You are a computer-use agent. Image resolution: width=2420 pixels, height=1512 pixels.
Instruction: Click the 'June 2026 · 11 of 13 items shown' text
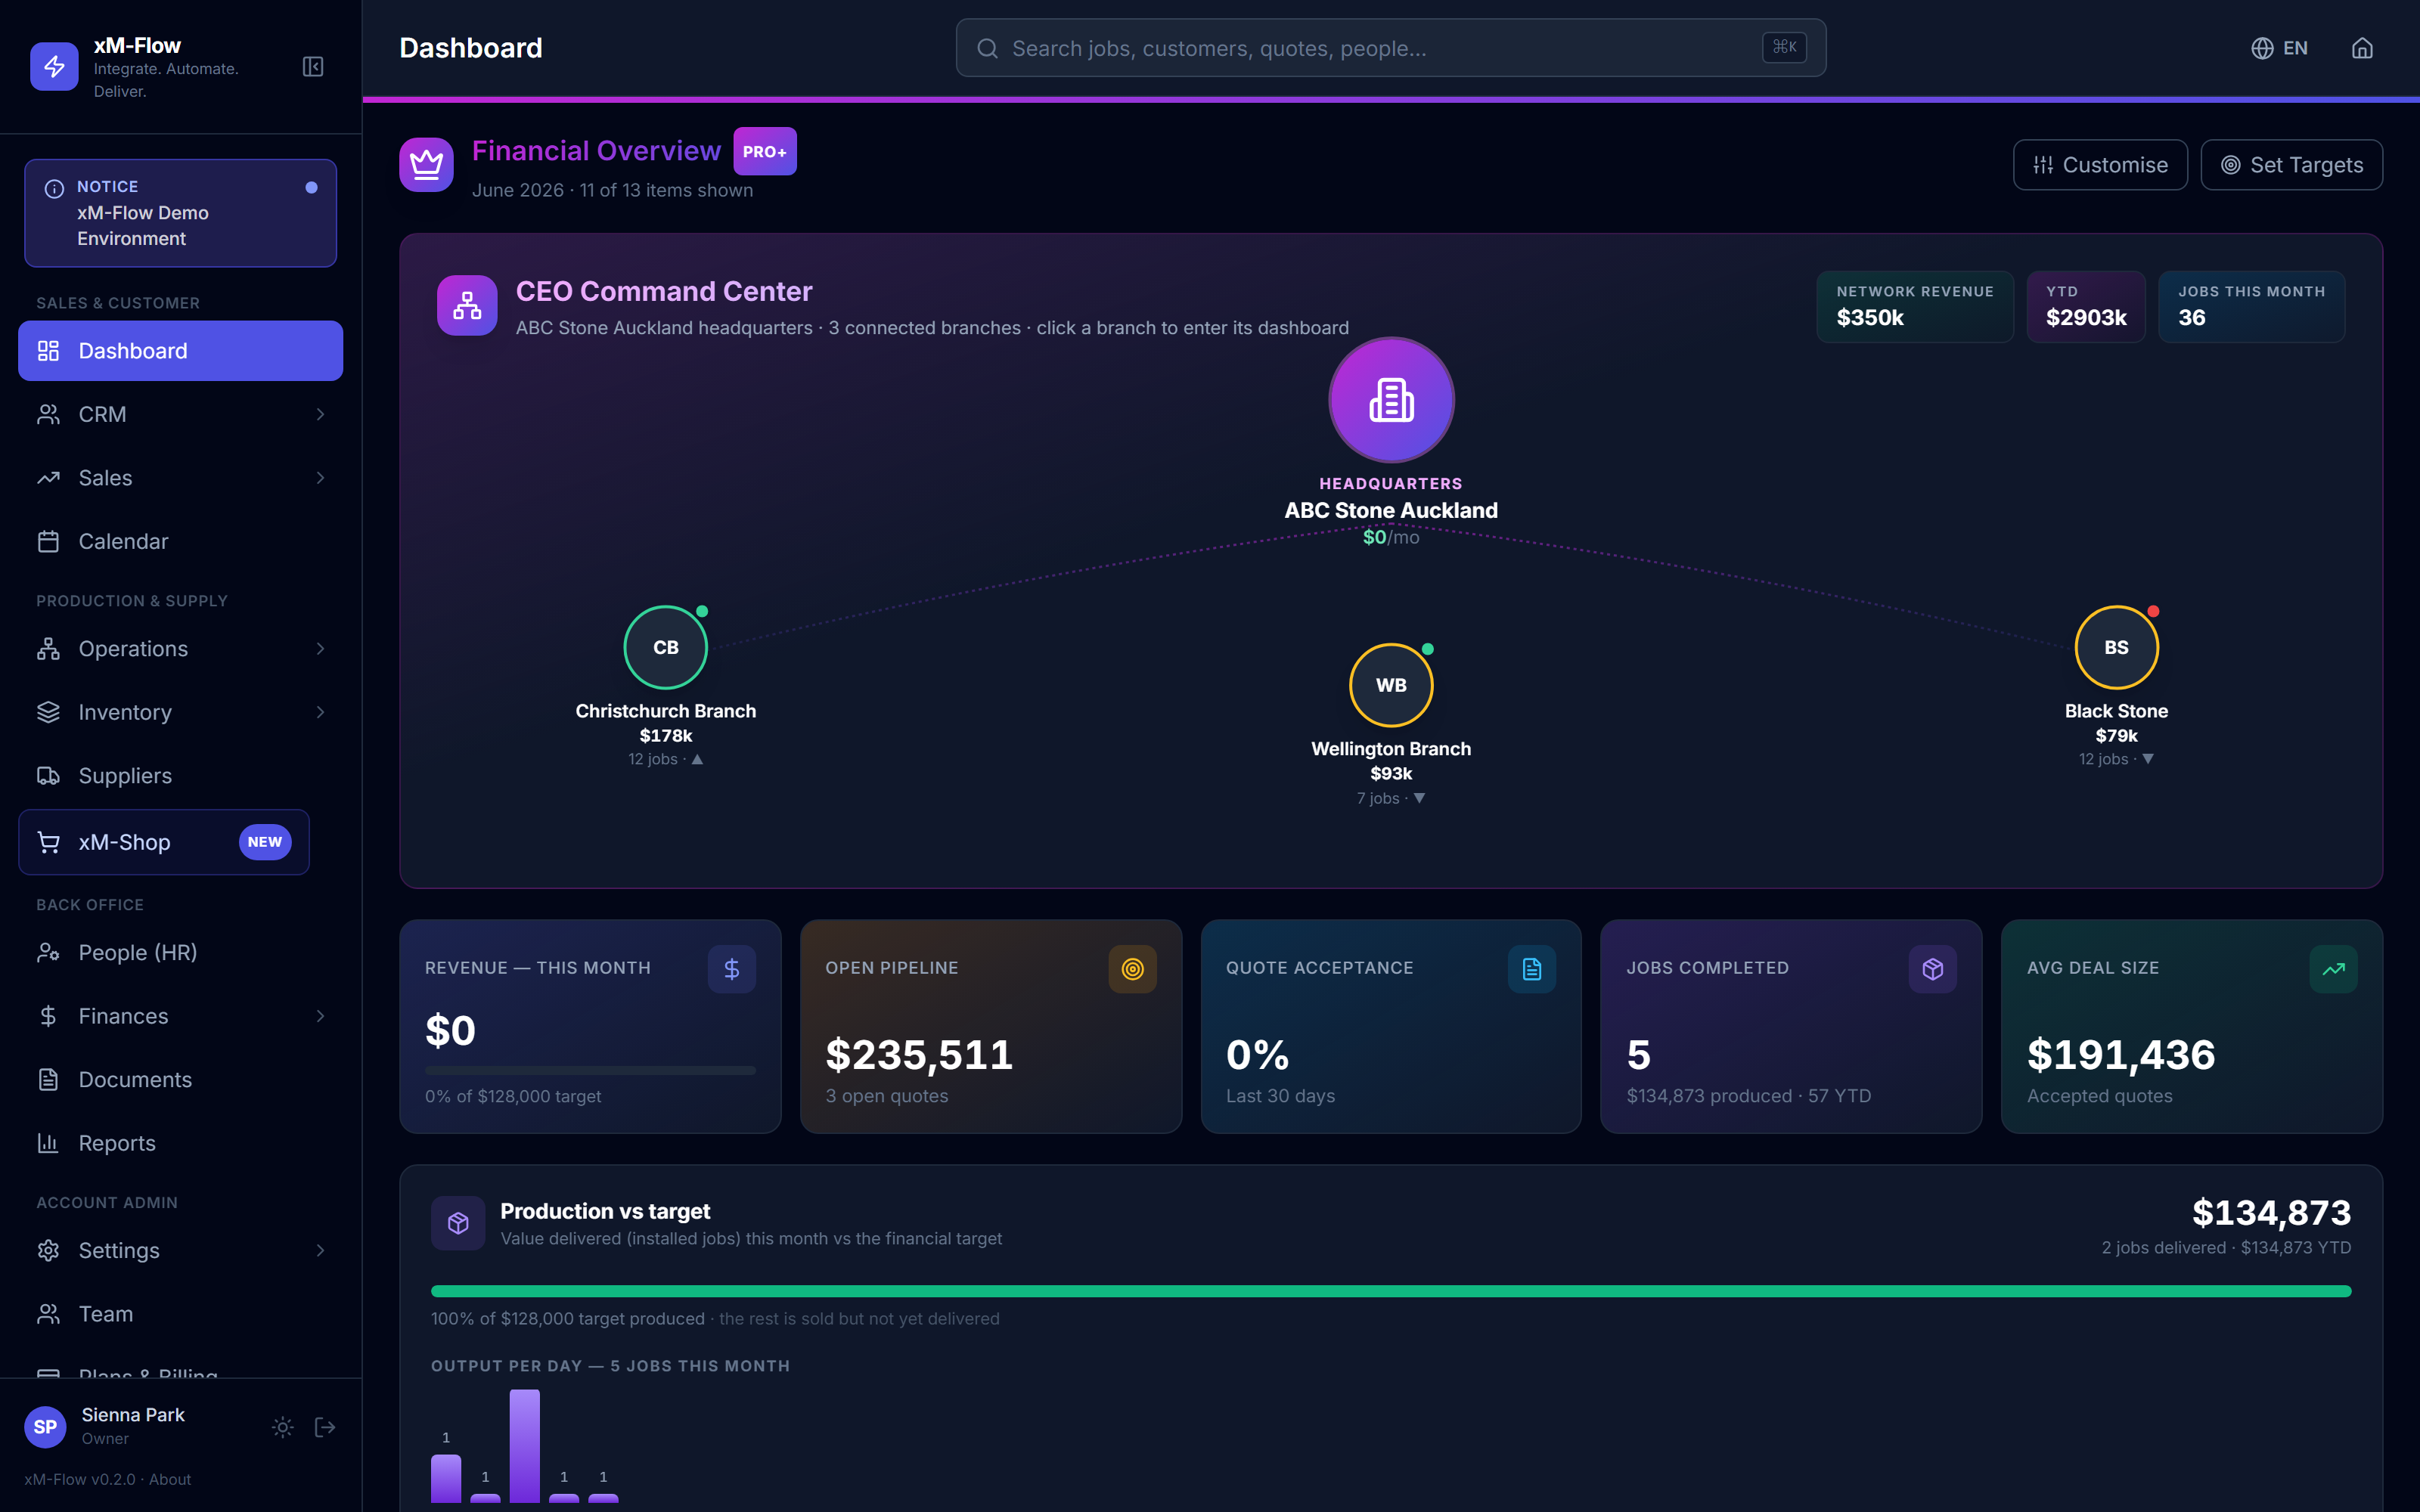[x=612, y=190]
